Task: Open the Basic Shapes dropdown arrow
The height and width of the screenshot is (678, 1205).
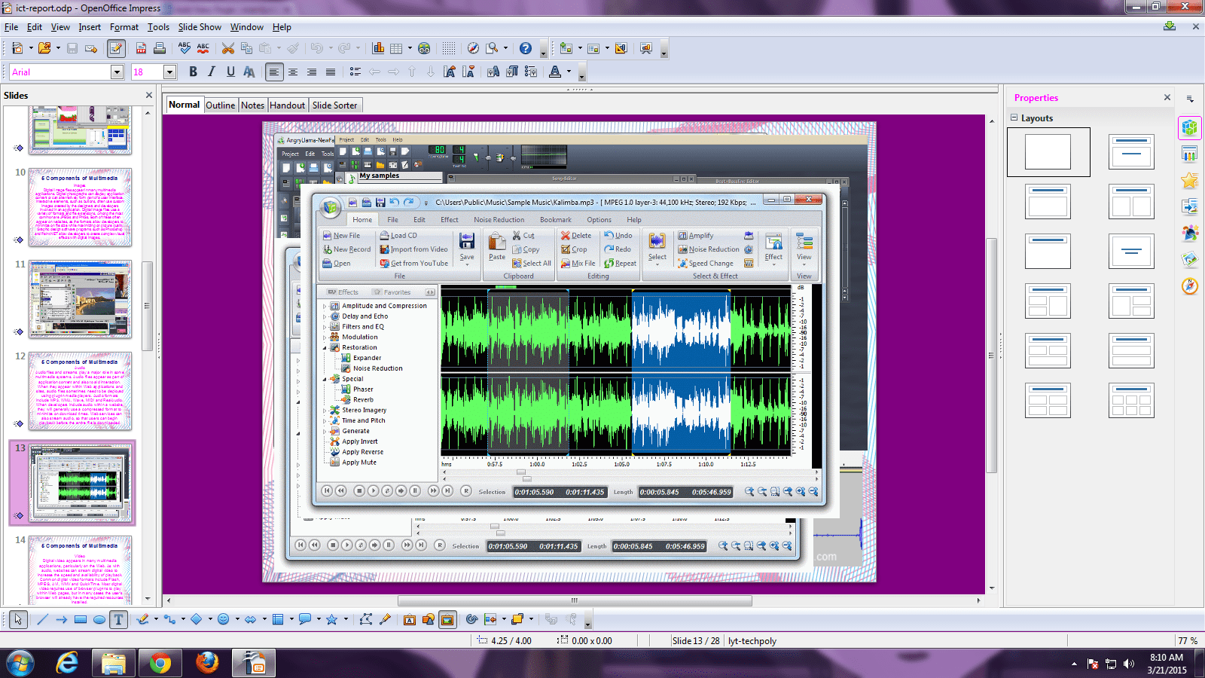Action: [210, 619]
